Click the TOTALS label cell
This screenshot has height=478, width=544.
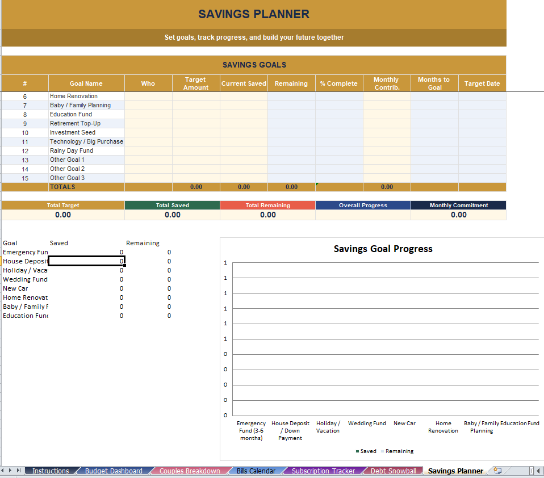(x=86, y=187)
